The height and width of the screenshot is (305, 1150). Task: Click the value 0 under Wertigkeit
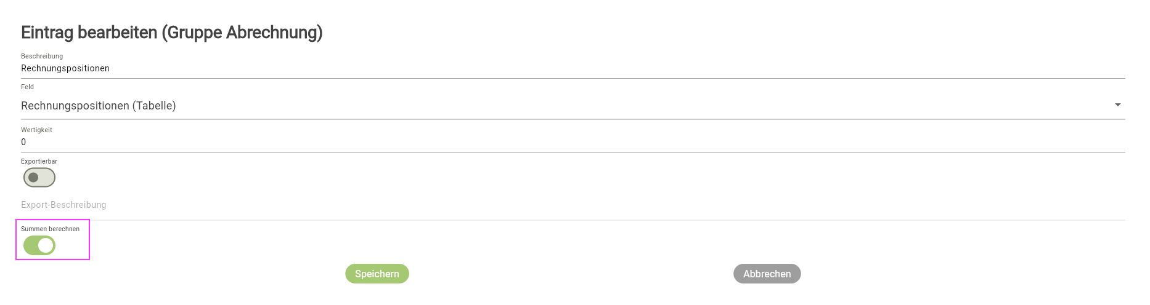click(23, 142)
